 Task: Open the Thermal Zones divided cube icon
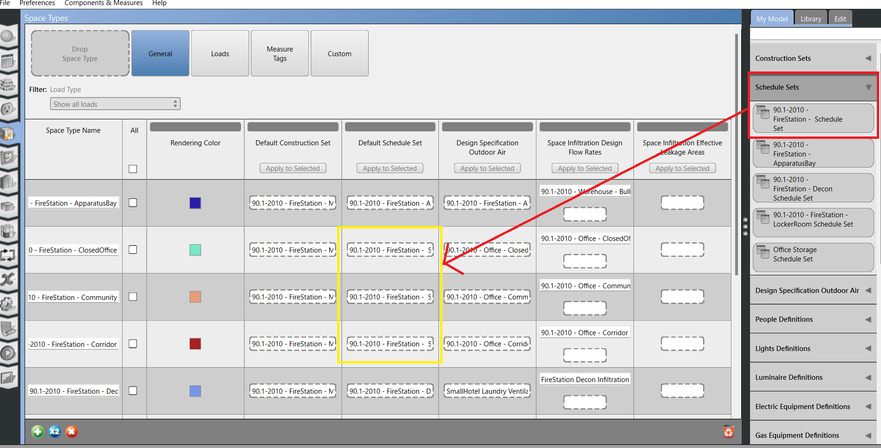click(8, 231)
